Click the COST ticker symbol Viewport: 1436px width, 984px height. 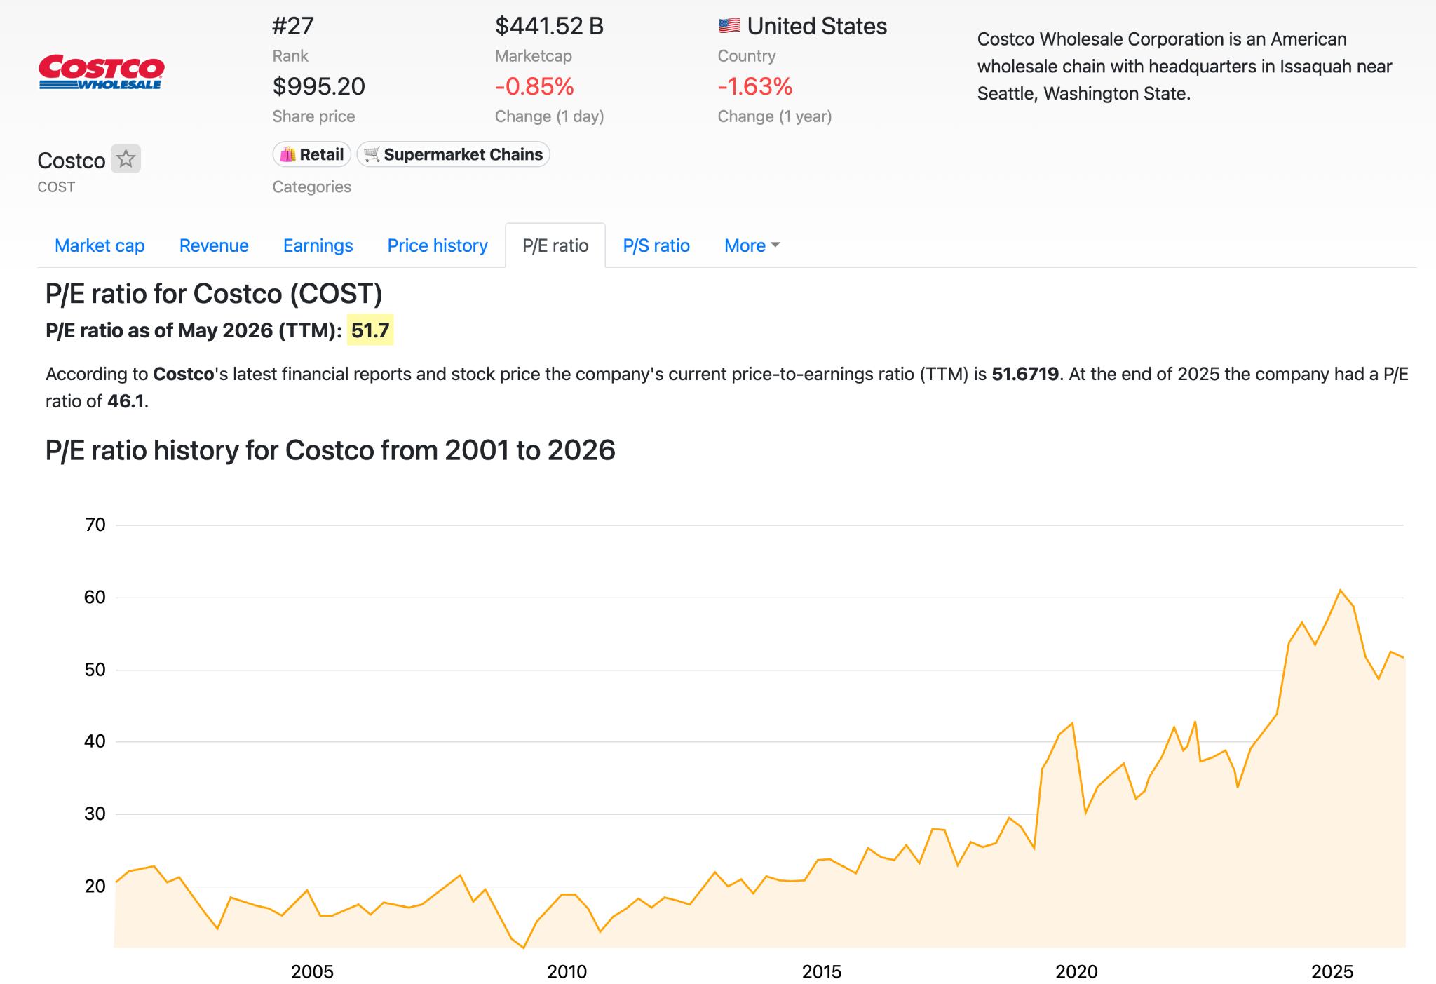coord(56,187)
